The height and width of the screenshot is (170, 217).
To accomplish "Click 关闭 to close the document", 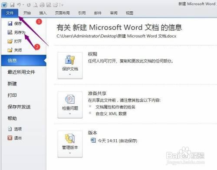I will click(14, 50).
